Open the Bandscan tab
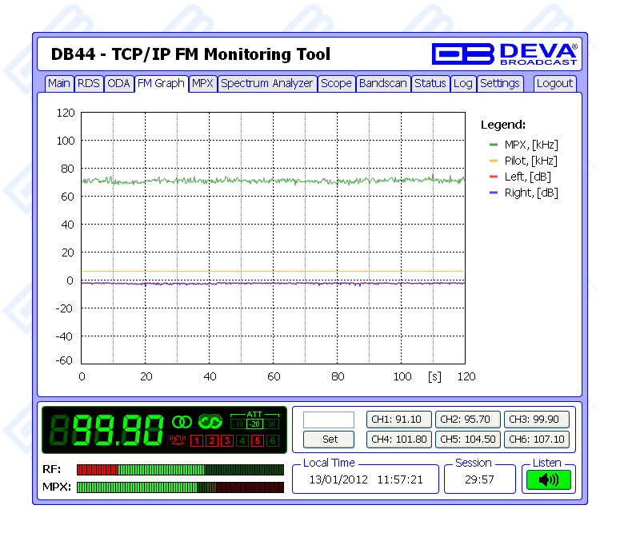Image resolution: width=620 pixels, height=537 pixels. click(x=382, y=83)
